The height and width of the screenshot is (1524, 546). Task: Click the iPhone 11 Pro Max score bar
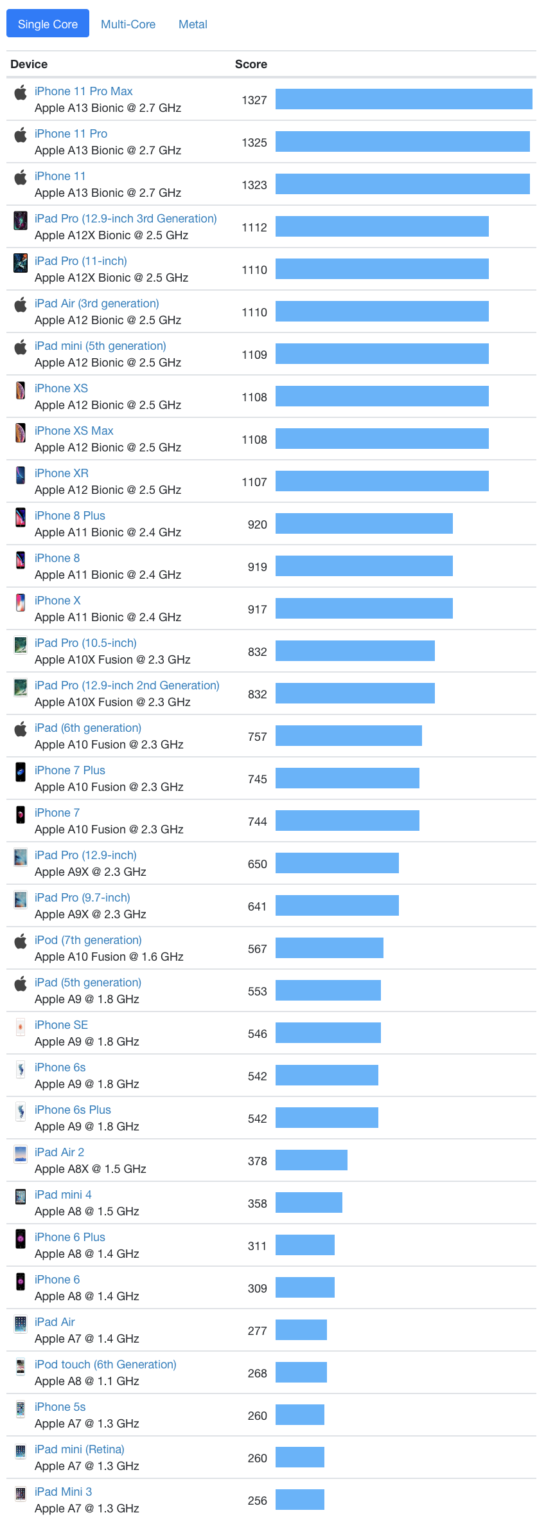(403, 99)
